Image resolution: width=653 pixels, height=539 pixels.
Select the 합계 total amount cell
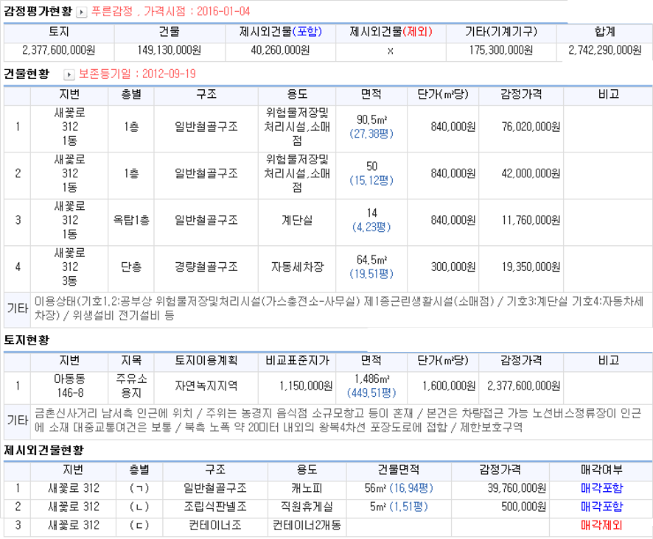pyautogui.click(x=603, y=52)
